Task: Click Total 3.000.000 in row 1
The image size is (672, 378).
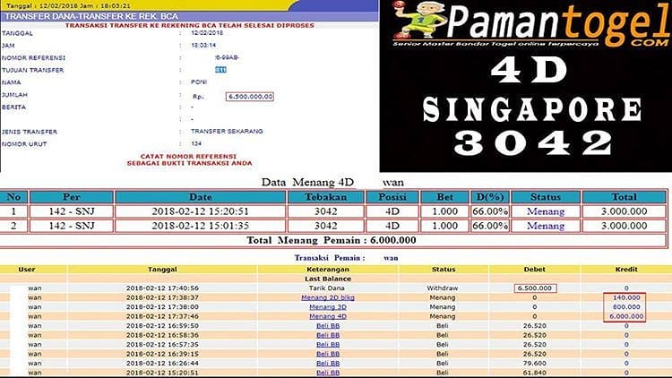Action: 624,211
